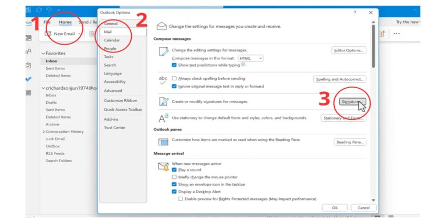Click the envelope icon beside the mail settings heading
446x223 pixels.
click(x=162, y=26)
